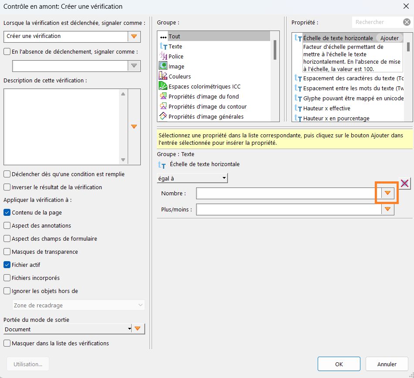Click the Couleurs group icon
414x378 pixels.
point(163,76)
